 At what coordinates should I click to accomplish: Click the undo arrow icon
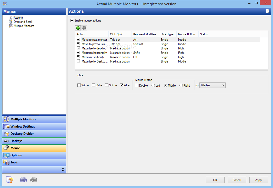[23, 180]
